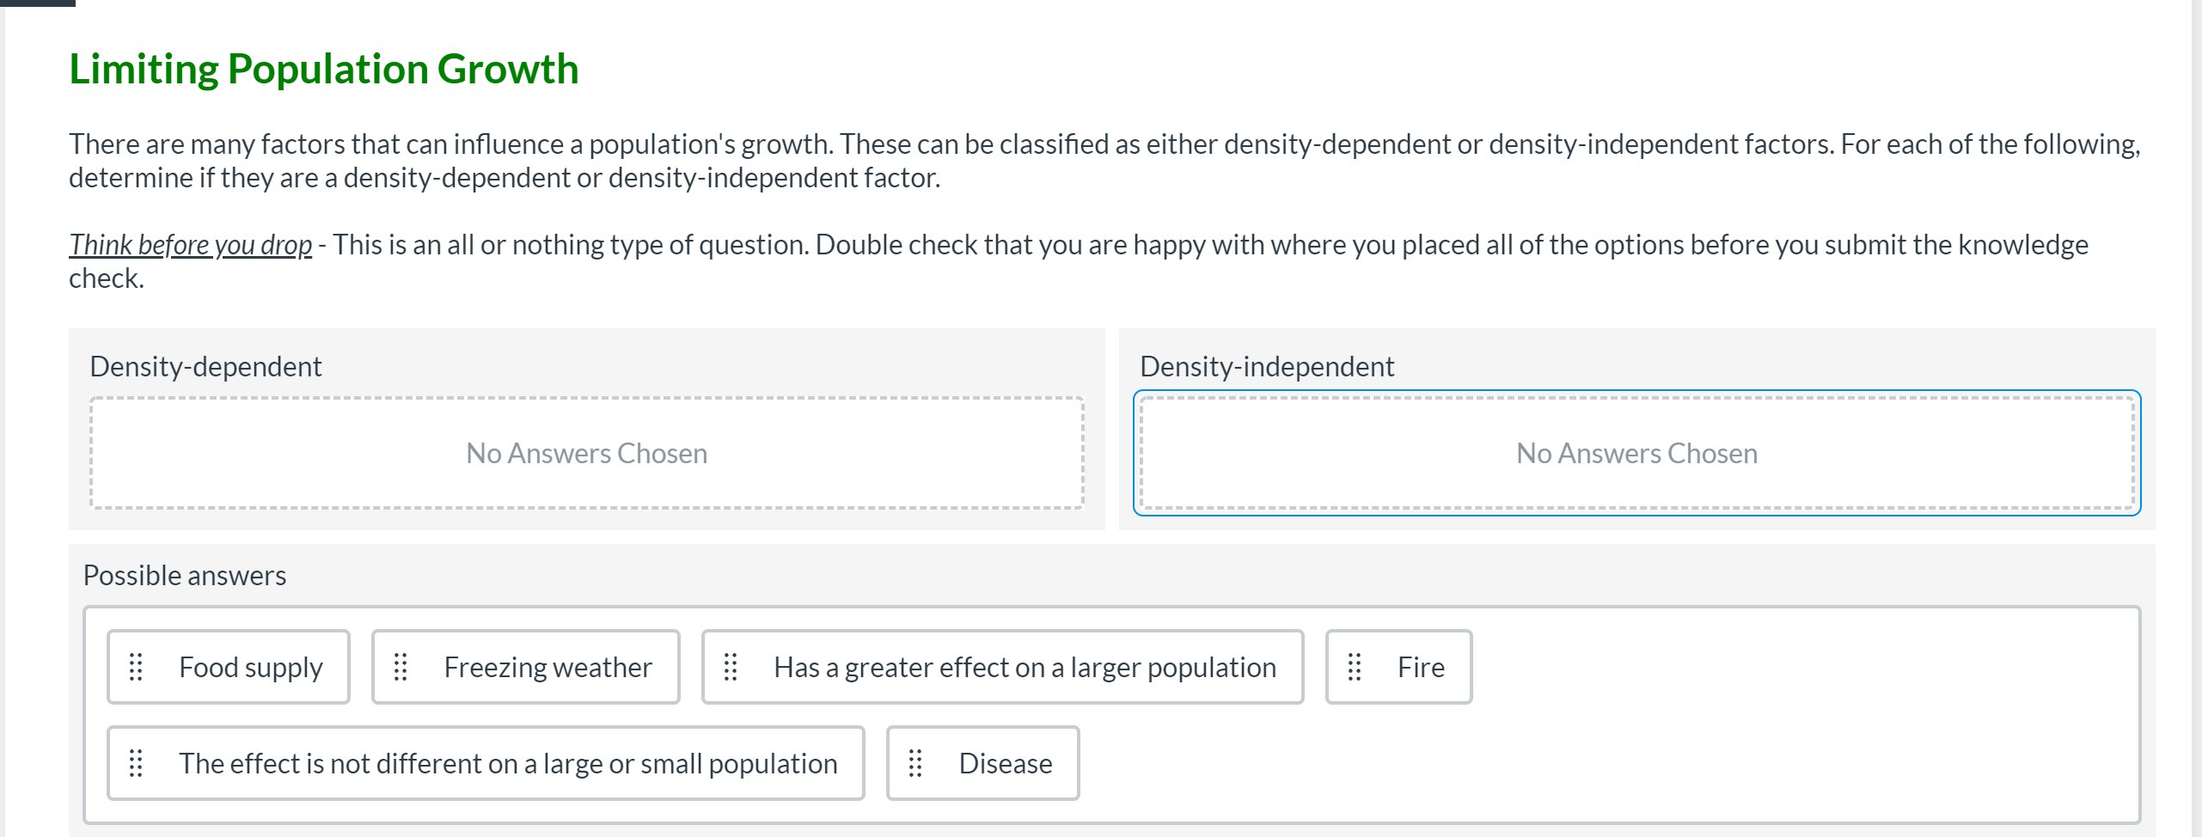Image resolution: width=2202 pixels, height=837 pixels.
Task: Click the drag handle icon on "Freezing weather"
Action: [402, 667]
